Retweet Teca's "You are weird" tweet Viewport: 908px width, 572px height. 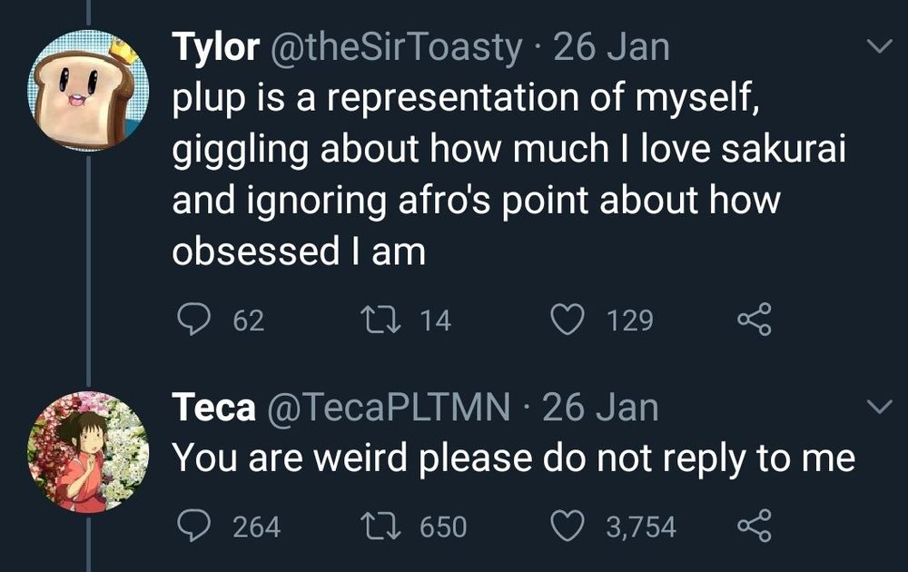[374, 527]
